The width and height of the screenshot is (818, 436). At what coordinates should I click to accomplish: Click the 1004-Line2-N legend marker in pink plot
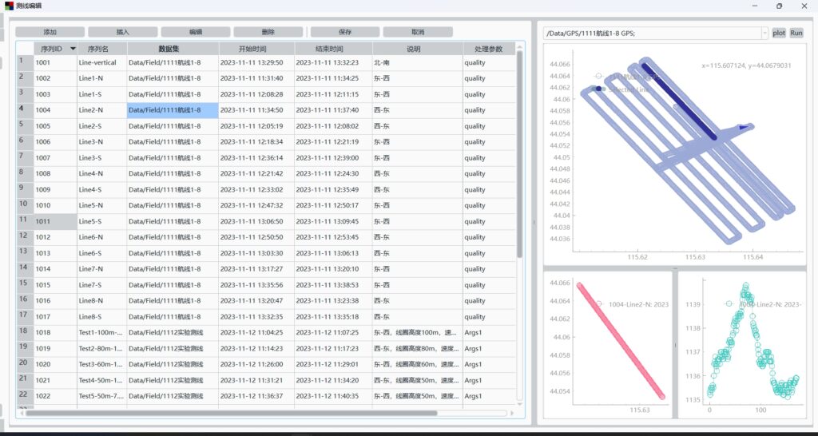click(x=598, y=303)
